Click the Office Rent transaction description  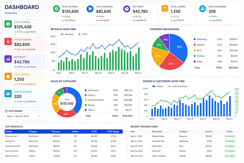pyautogui.click(x=157, y=146)
